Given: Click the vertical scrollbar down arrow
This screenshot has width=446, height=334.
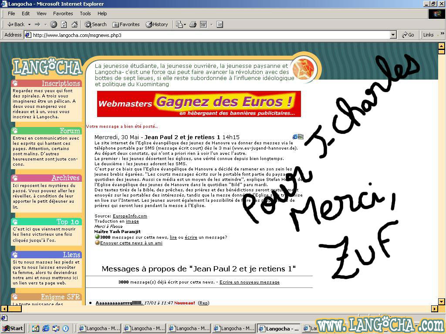Looking at the screenshot, I should pyautogui.click(x=441, y=301).
